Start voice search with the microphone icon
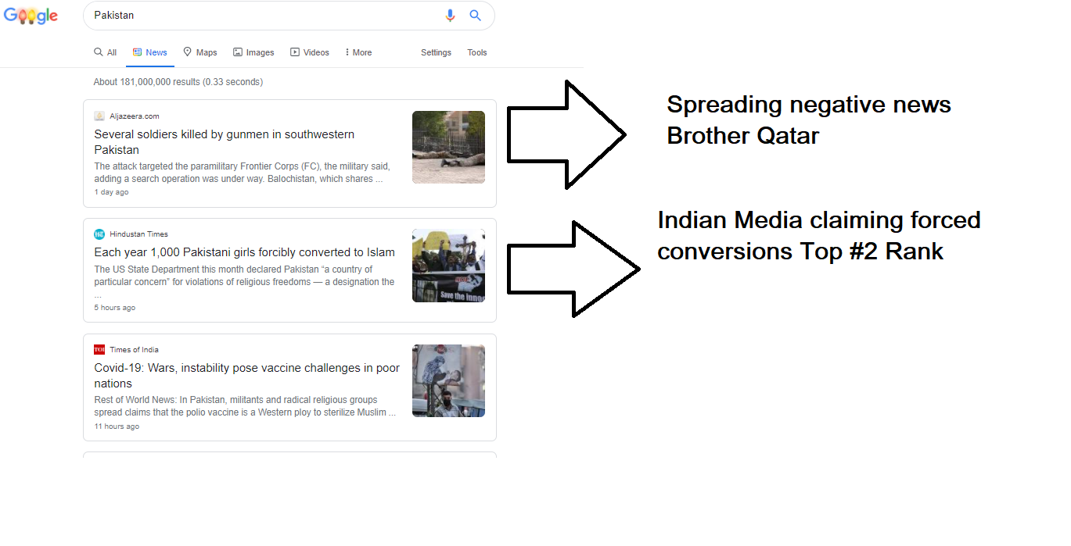1071x546 pixels. (450, 15)
